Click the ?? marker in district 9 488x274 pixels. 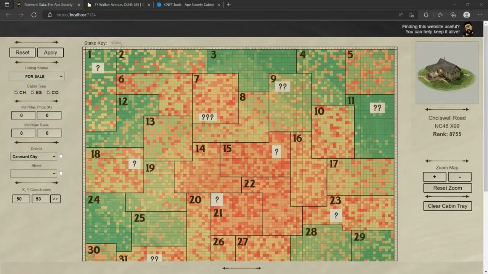click(283, 87)
